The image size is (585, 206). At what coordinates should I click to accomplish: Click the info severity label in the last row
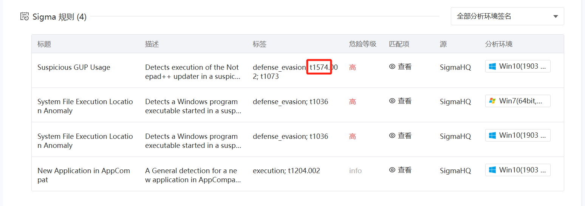[355, 171]
